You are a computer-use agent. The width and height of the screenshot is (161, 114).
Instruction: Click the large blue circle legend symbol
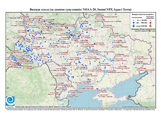click(x=134, y=23)
